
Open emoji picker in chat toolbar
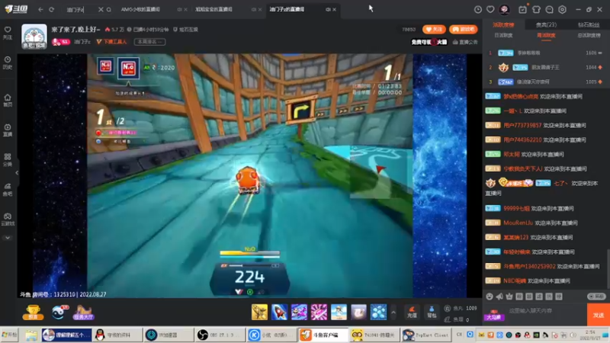(490, 297)
